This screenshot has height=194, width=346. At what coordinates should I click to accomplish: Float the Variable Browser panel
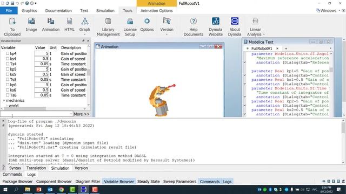click(x=83, y=41)
